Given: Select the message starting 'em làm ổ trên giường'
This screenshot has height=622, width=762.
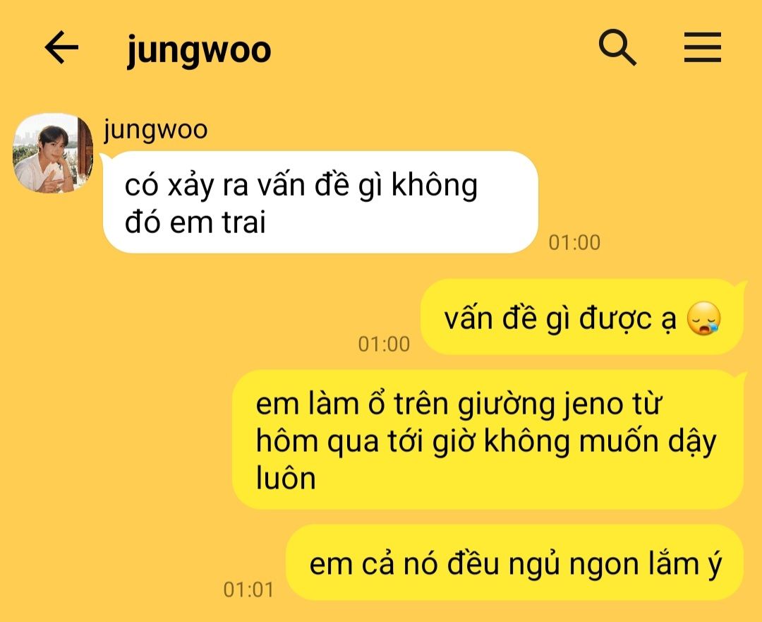Looking at the screenshot, I should (x=488, y=440).
